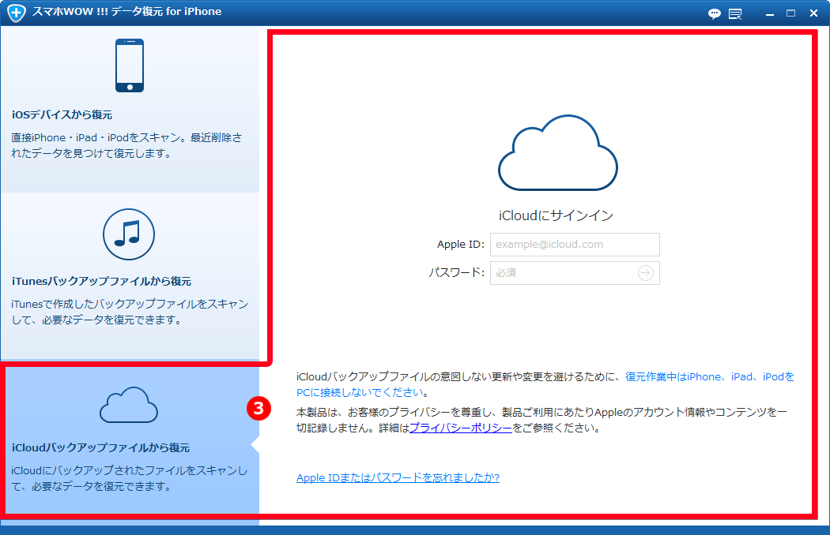830x535 pixels.
Task: Click the Apple ID input field
Action: [575, 245]
